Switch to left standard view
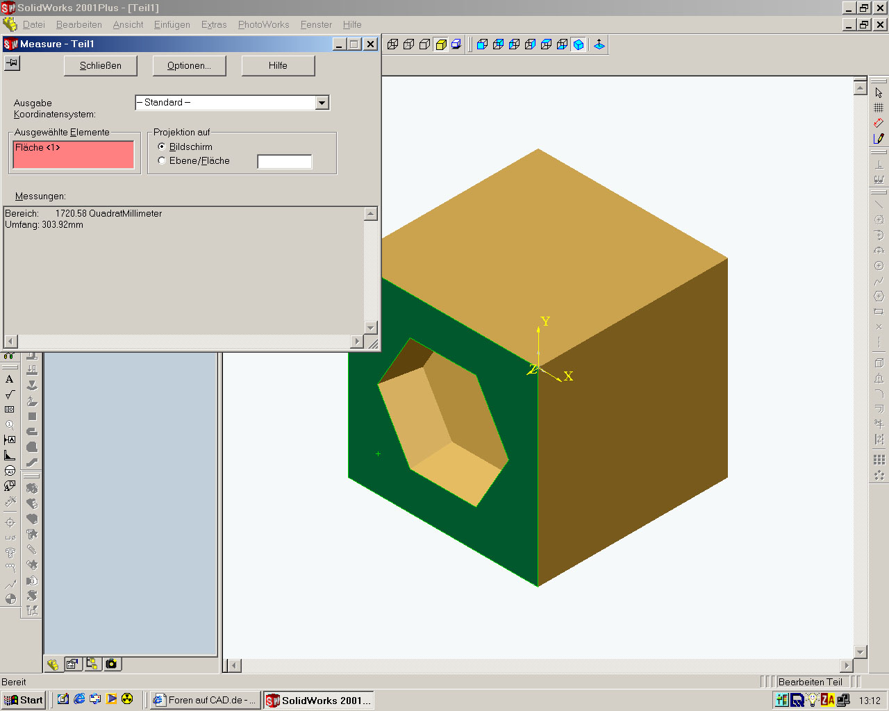Screen dimensions: 889x711 coord(514,44)
